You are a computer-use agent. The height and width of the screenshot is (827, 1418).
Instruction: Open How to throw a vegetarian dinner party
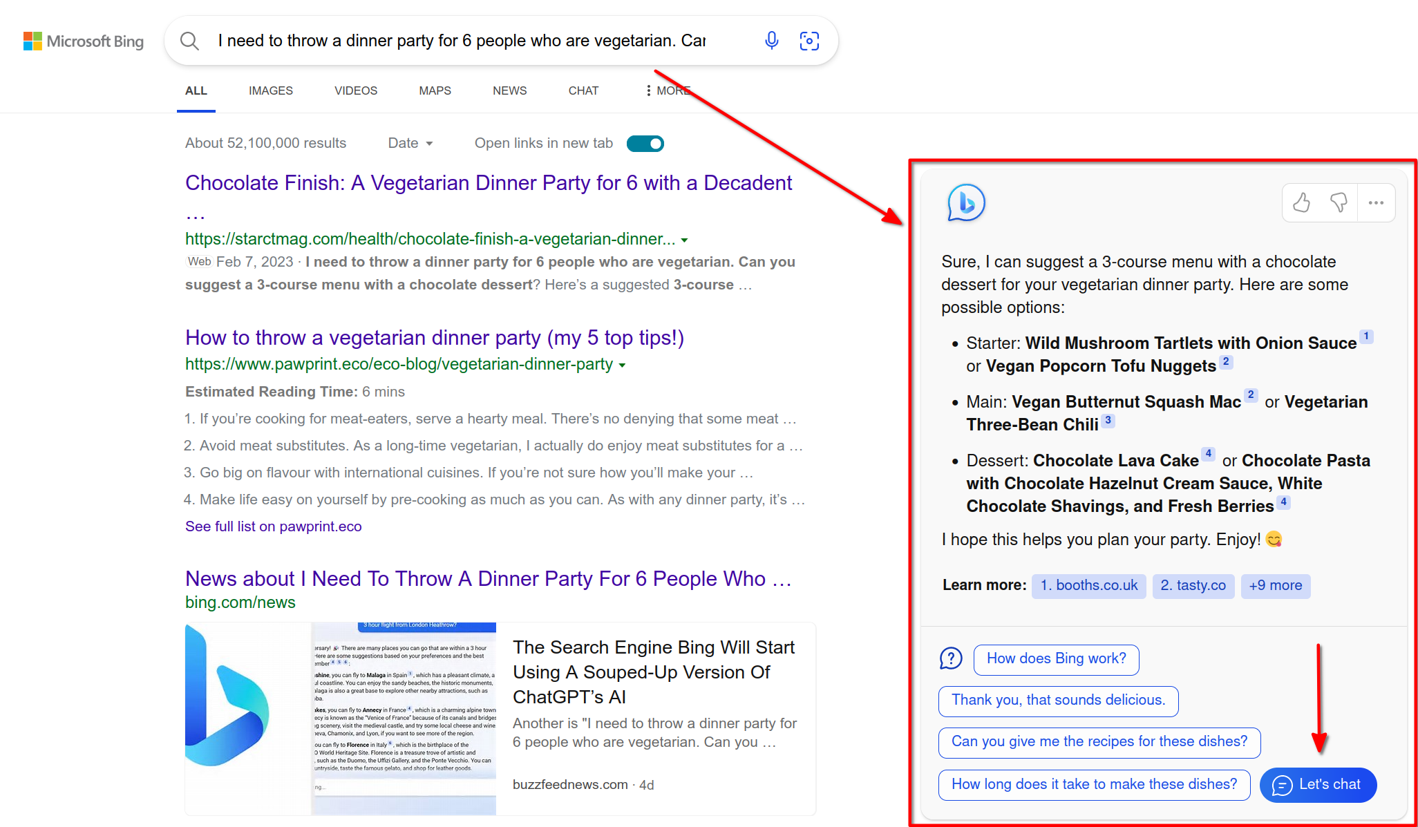[435, 338]
